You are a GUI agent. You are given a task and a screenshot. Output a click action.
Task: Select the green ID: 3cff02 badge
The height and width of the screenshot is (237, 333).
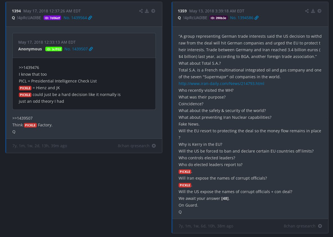pos(54,49)
